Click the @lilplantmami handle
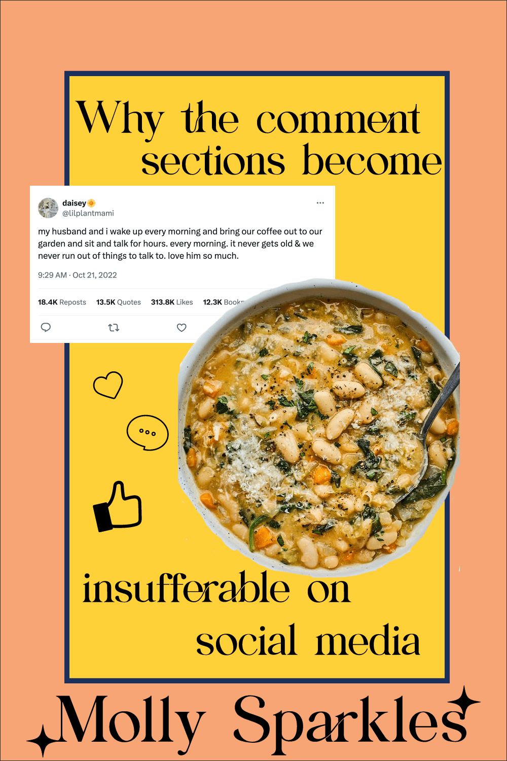 pos(88,214)
